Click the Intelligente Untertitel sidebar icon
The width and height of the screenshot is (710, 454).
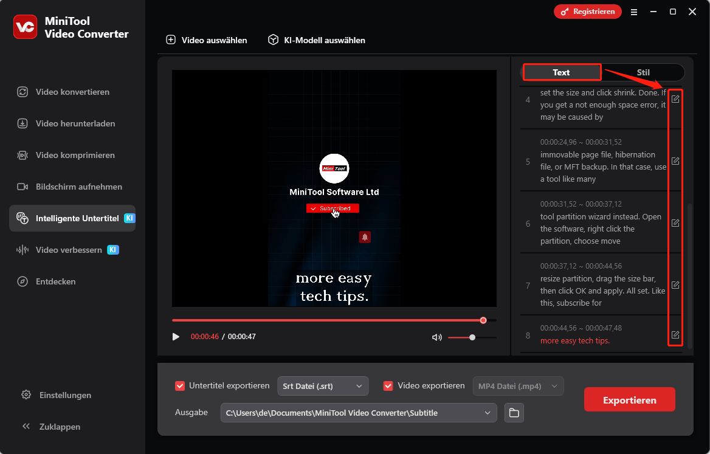coord(22,218)
